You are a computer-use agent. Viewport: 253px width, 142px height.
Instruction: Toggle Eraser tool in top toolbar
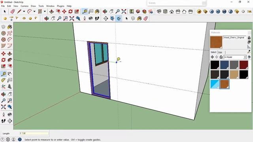pos(13,11)
